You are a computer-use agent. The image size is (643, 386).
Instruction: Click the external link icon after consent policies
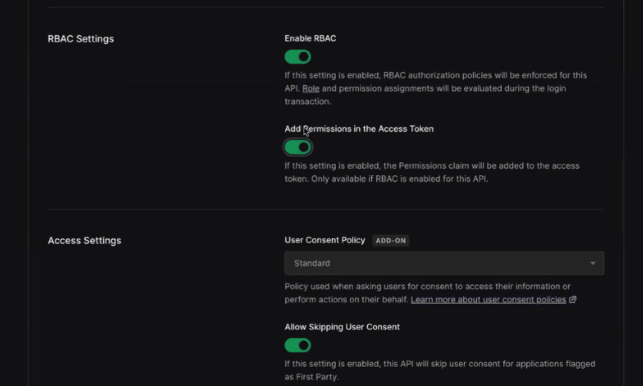tap(573, 300)
